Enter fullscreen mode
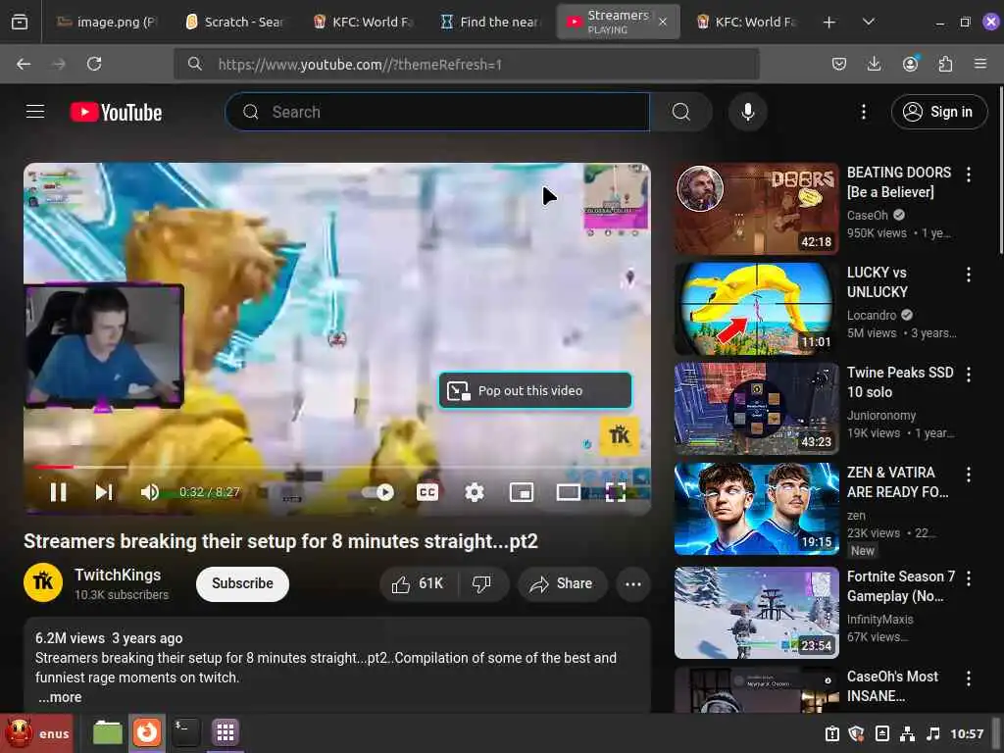1004x753 pixels. pyautogui.click(x=616, y=492)
